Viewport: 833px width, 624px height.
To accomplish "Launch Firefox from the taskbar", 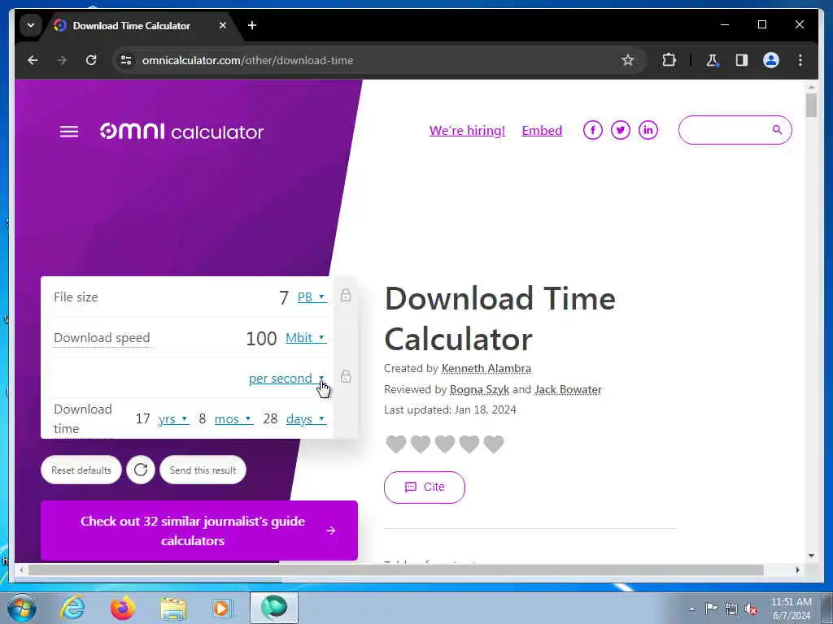I will tap(123, 608).
